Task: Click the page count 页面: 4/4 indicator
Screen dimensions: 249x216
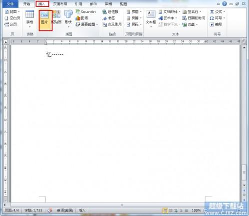Action: pos(11,211)
